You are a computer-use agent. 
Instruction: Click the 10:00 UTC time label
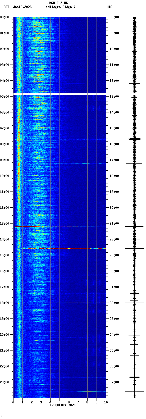(x=114, y=49)
